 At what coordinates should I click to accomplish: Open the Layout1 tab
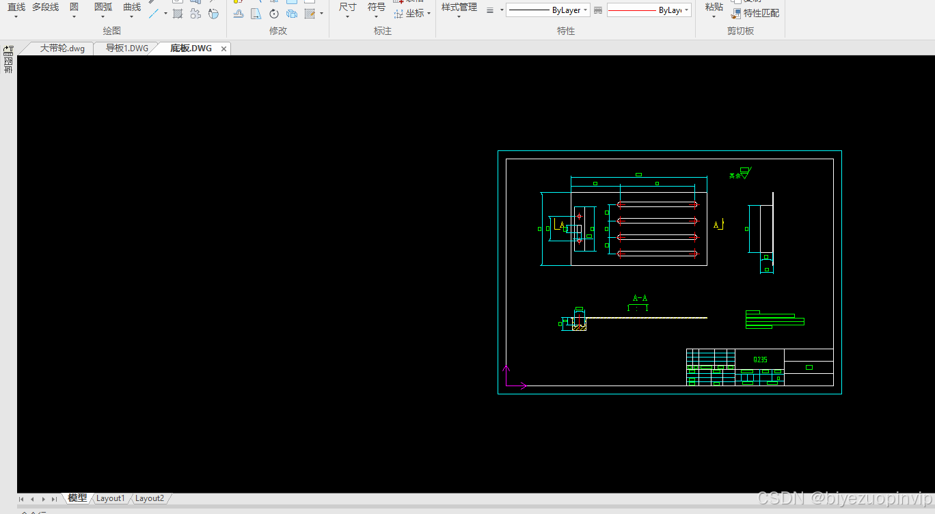point(111,498)
